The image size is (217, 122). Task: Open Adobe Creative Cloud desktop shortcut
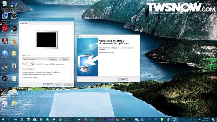point(4,30)
